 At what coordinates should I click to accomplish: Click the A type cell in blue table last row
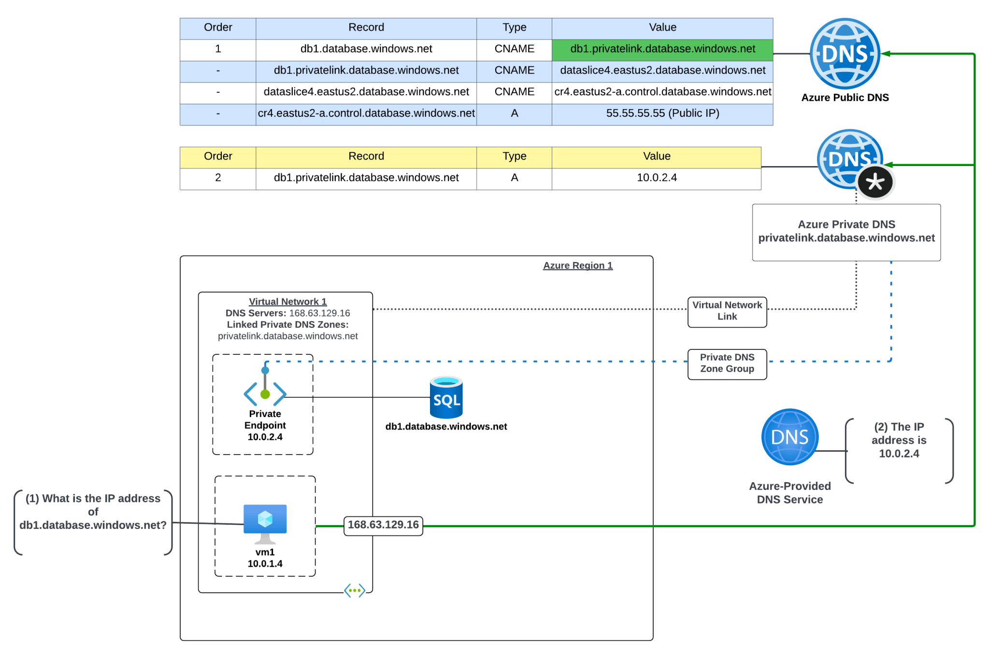coord(515,114)
